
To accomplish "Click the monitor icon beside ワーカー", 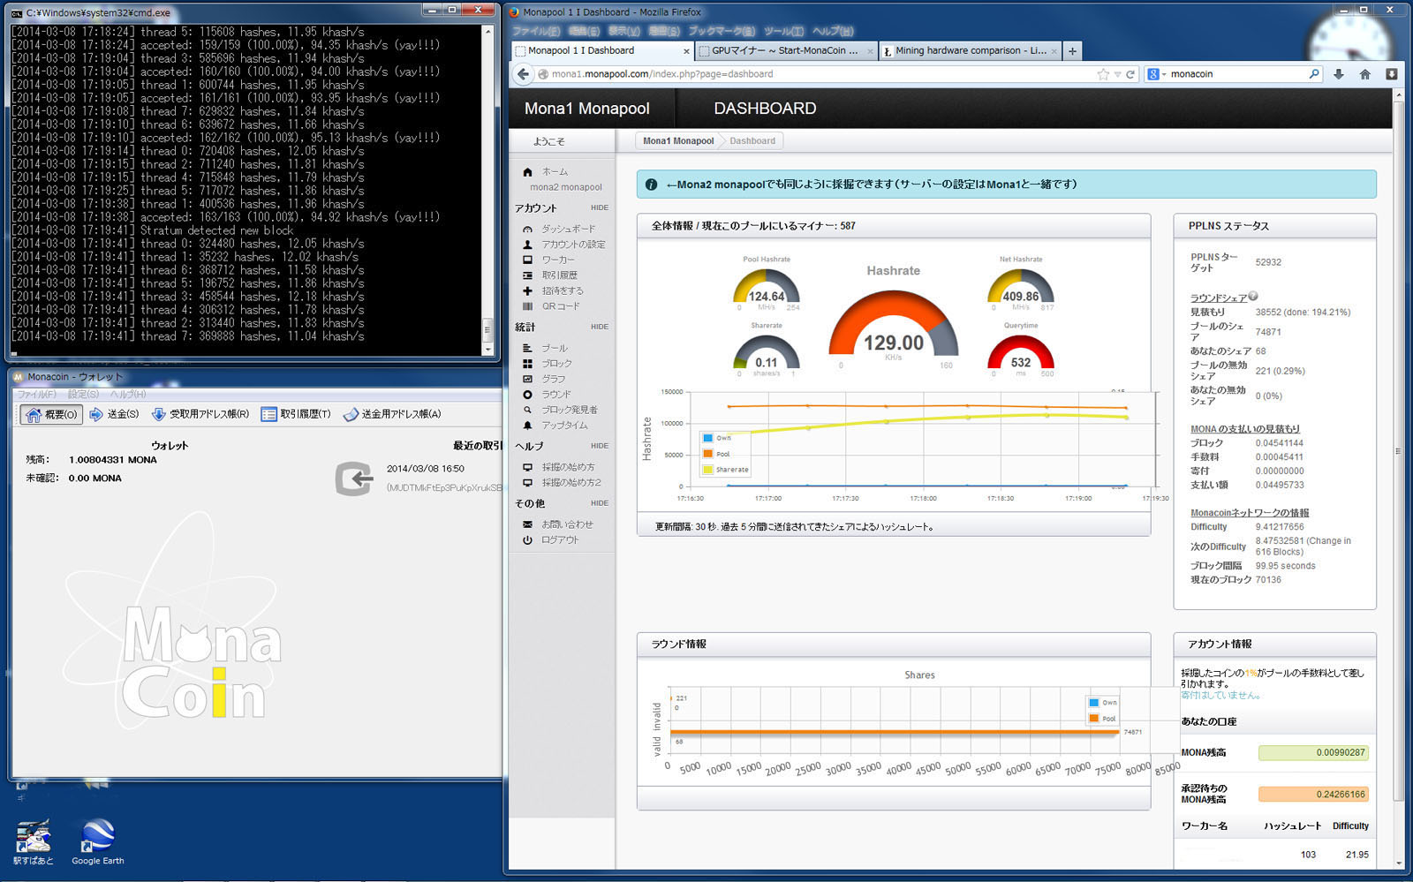I will tap(527, 260).
